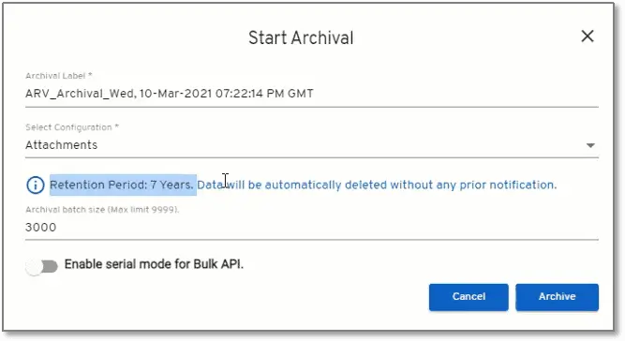Click 'GMT' in the archival label value
Screen dimensions: 625x341
click(x=301, y=94)
